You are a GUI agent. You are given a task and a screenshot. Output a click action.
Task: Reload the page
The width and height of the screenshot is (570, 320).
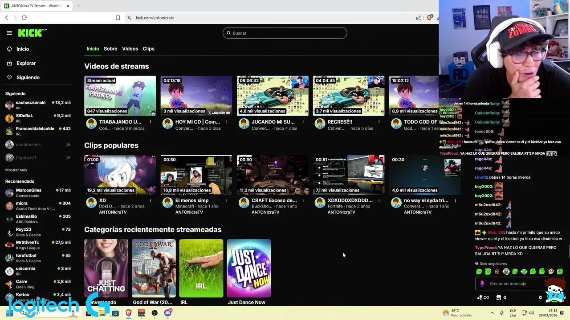24,18
